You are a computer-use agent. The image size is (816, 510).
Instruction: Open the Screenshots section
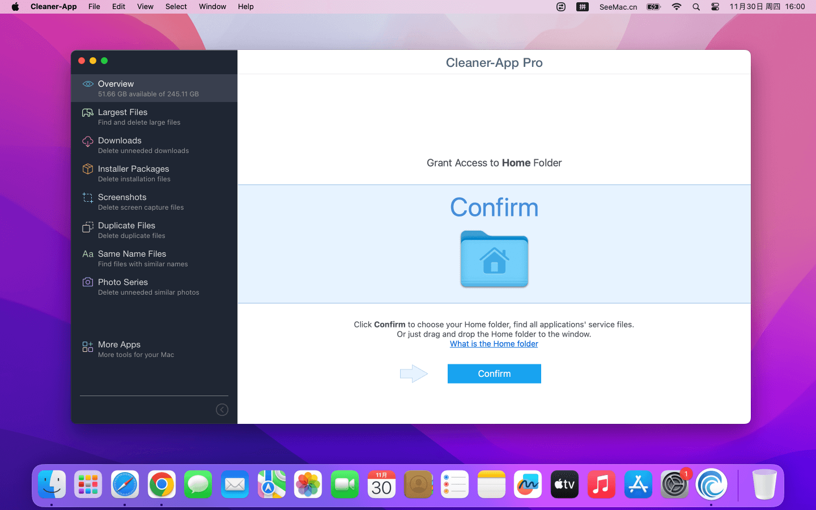(x=122, y=202)
